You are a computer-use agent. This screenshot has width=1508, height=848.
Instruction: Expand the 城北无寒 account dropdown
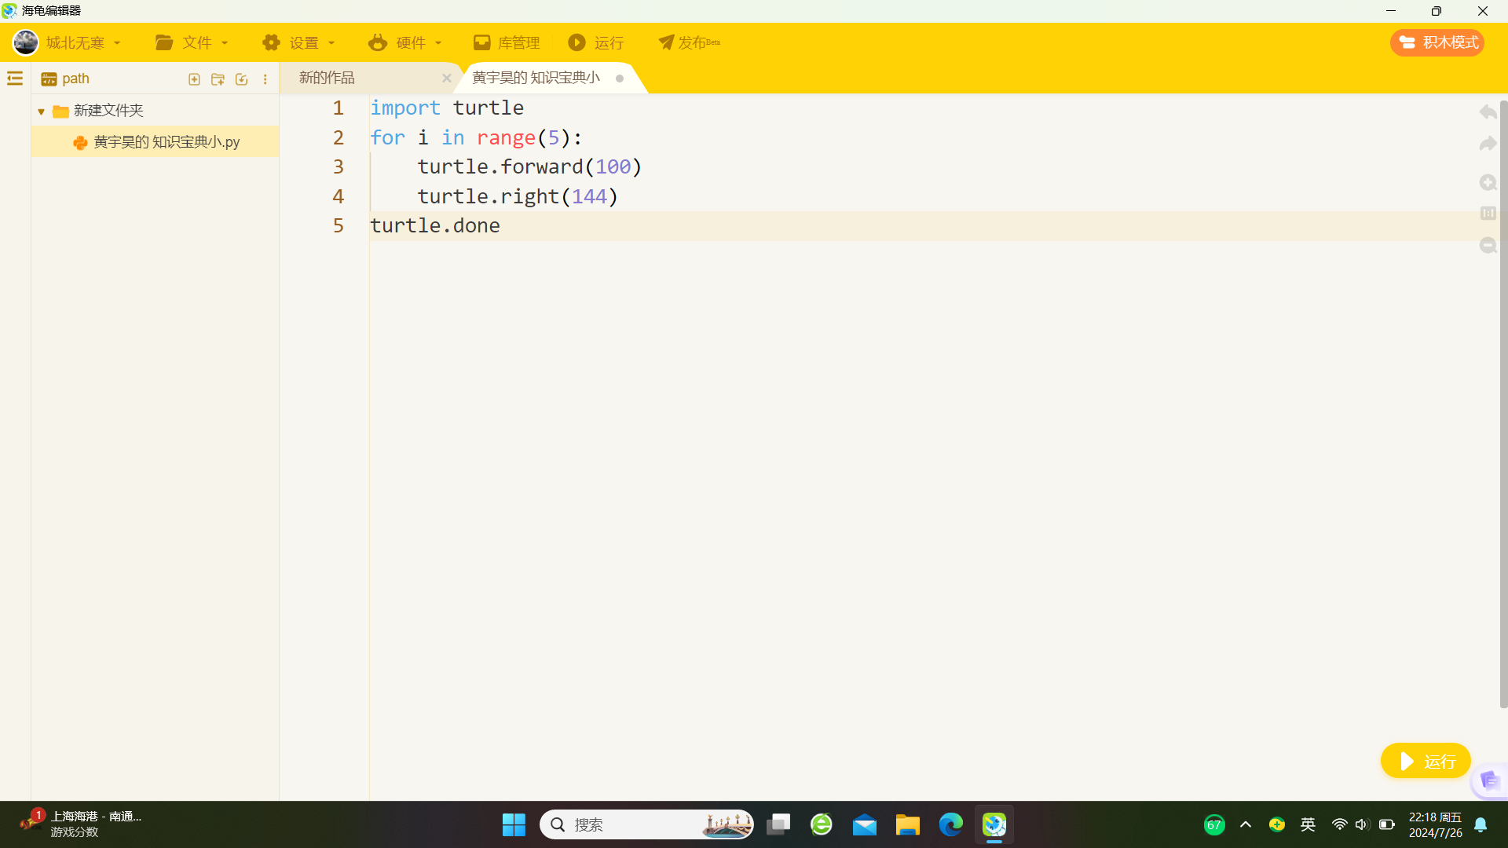(117, 43)
